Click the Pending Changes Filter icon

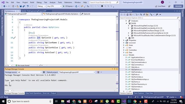pyautogui.click(x=137, y=14)
